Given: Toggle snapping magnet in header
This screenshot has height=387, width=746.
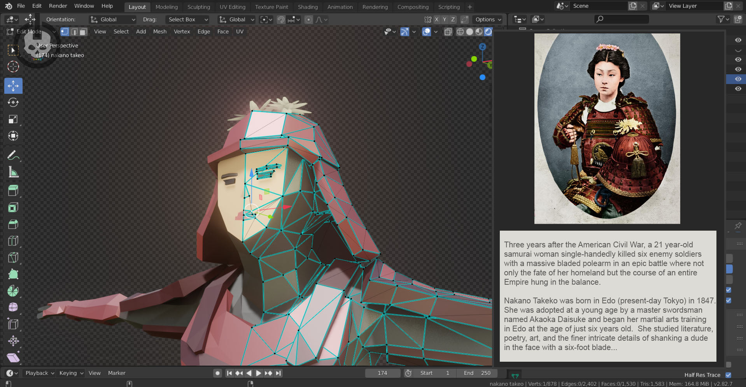Looking at the screenshot, I should (281, 19).
